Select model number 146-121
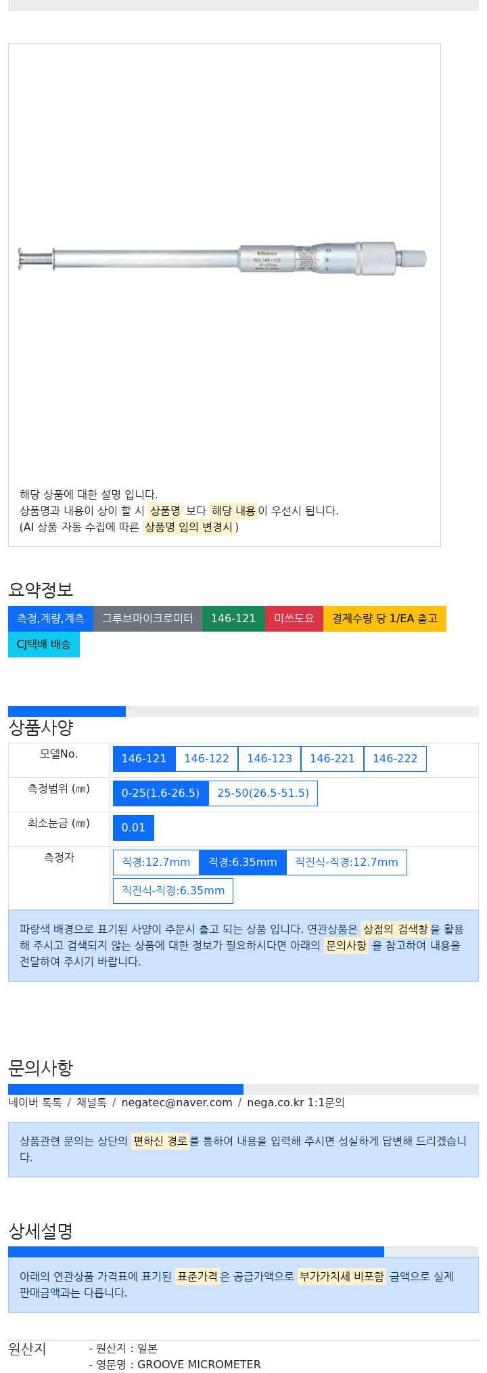Screen dimensions: 487x1373 tap(144, 759)
